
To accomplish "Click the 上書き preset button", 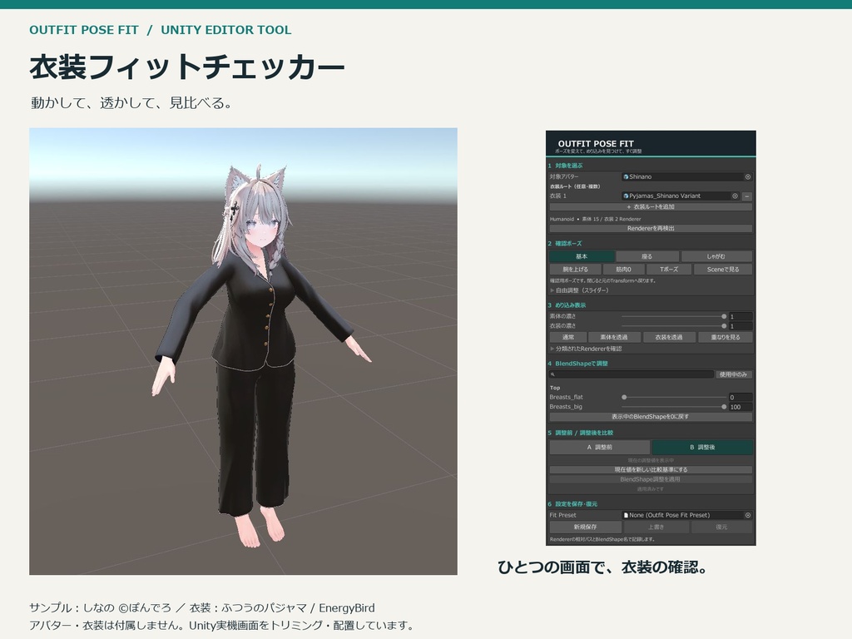I will pos(656,527).
